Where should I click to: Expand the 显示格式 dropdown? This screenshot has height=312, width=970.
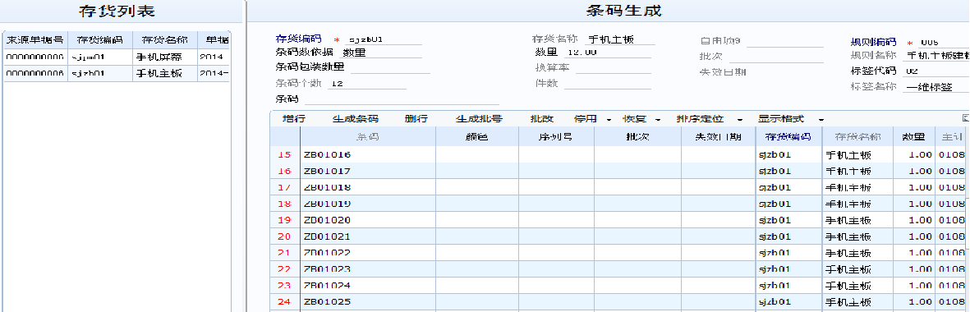point(821,119)
